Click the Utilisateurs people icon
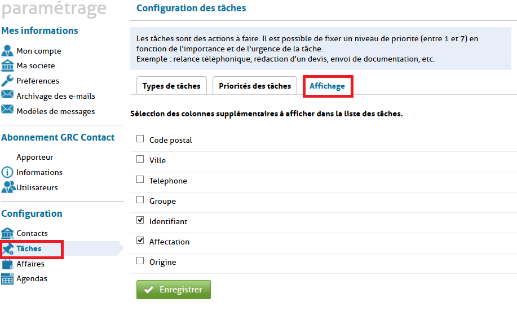The image size is (517, 319). click(x=8, y=187)
